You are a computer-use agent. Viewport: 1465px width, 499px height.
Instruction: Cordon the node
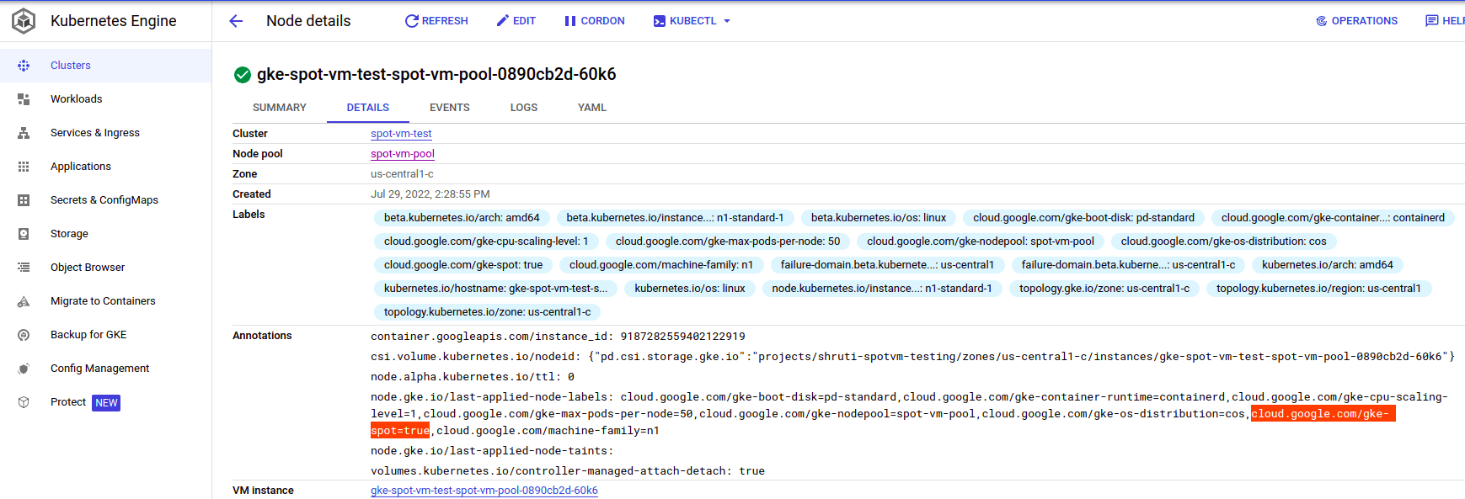tap(595, 21)
